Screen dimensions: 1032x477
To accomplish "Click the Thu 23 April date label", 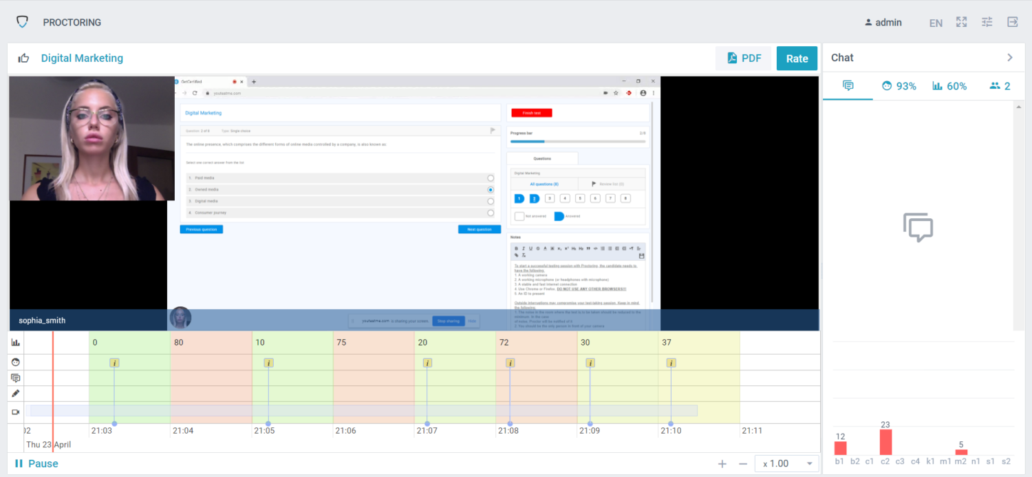I will [48, 445].
